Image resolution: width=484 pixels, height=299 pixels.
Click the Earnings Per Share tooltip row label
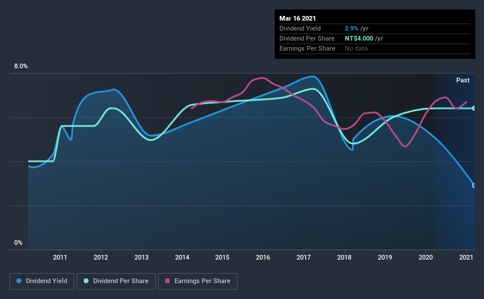tap(307, 48)
